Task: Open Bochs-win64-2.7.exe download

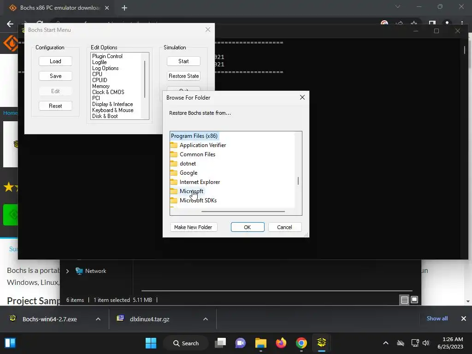Action: [50, 319]
